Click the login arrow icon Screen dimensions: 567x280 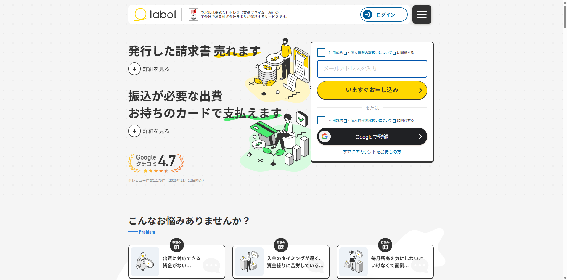click(x=367, y=15)
